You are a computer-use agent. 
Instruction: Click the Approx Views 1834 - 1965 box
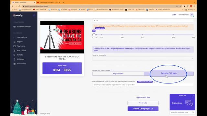62,68
